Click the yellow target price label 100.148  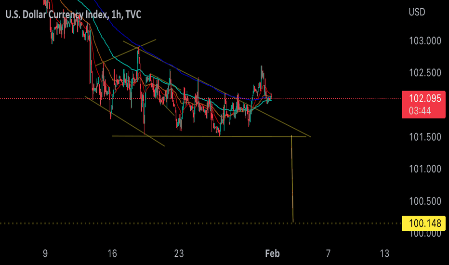click(x=424, y=223)
